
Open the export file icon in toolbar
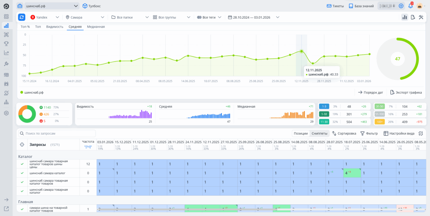[413, 17]
